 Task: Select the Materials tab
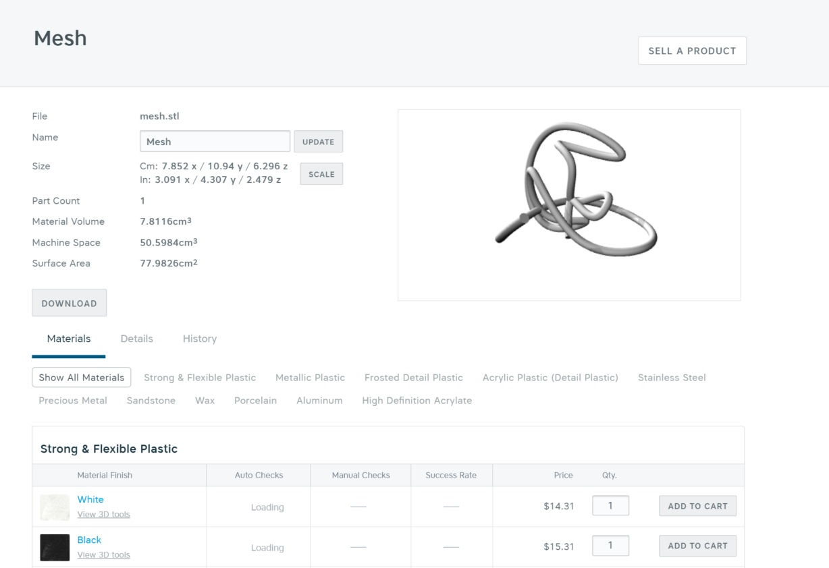[x=69, y=339]
